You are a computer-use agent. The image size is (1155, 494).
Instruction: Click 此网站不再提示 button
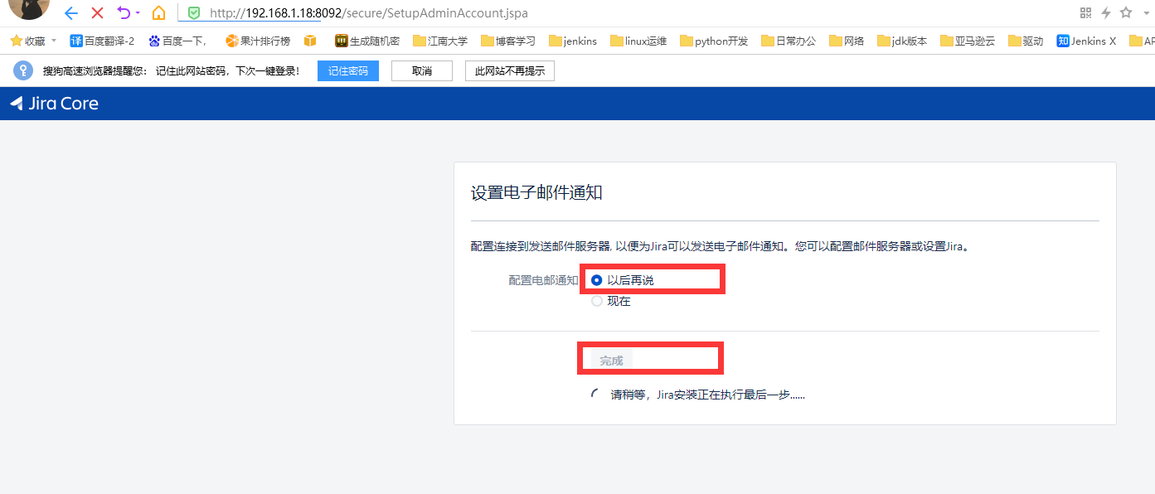510,71
